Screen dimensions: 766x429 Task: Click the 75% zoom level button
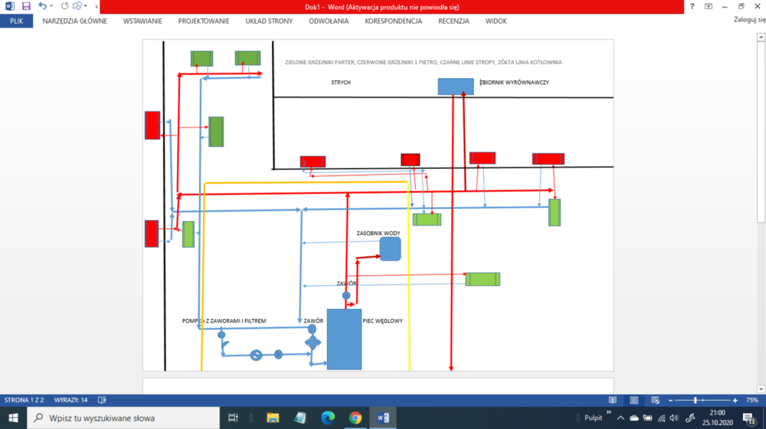752,400
